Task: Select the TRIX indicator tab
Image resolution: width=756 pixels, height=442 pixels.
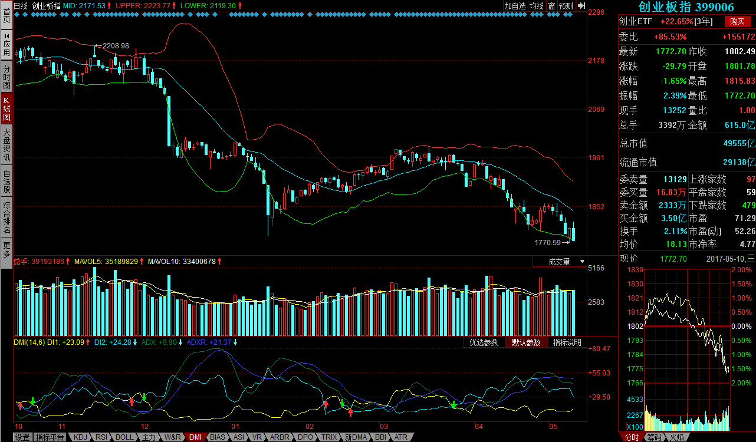Action: 329,437
